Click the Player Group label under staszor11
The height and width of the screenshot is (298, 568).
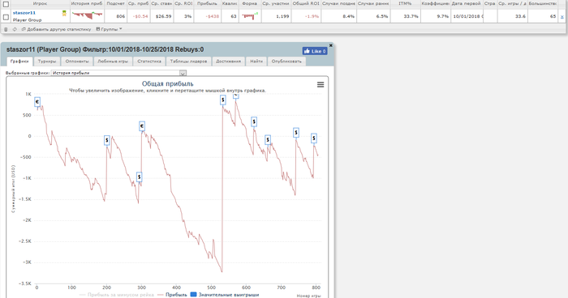coord(27,20)
